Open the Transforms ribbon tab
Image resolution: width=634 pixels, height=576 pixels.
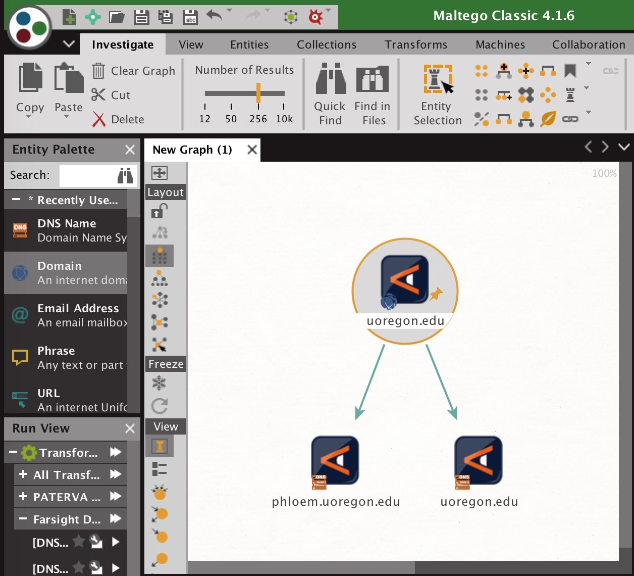[416, 44]
